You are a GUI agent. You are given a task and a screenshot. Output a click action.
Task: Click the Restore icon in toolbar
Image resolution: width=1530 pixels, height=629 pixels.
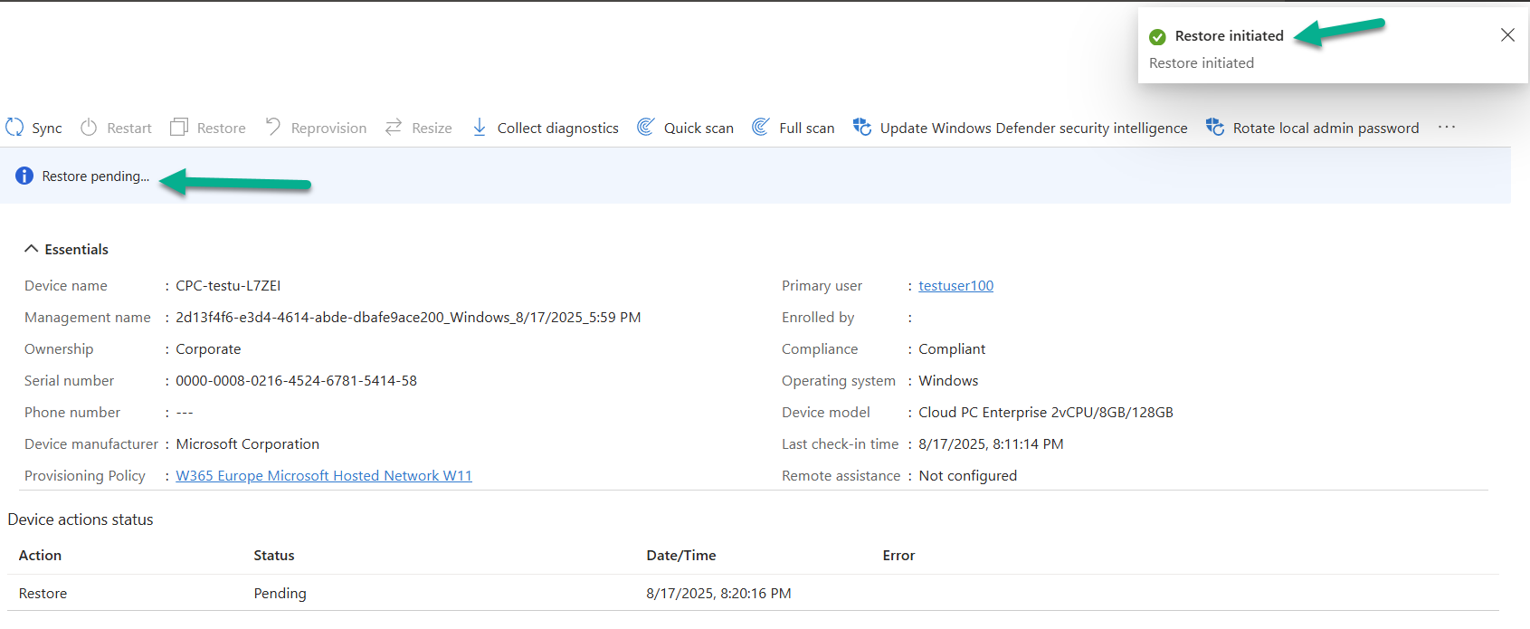(x=179, y=128)
